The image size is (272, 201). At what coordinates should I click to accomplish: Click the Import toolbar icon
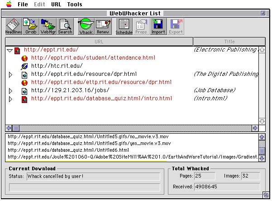(x=158, y=26)
